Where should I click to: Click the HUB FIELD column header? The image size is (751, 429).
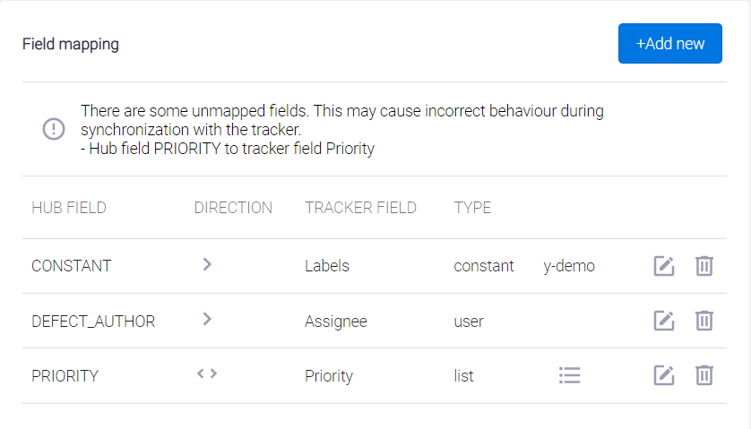69,208
